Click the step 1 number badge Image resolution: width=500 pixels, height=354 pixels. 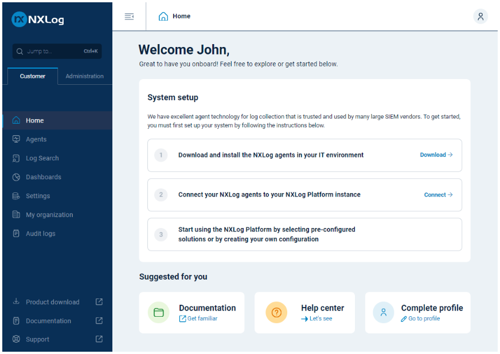[161, 155]
